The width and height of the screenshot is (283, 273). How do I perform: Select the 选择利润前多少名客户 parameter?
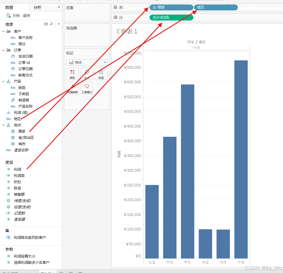[x=31, y=262]
